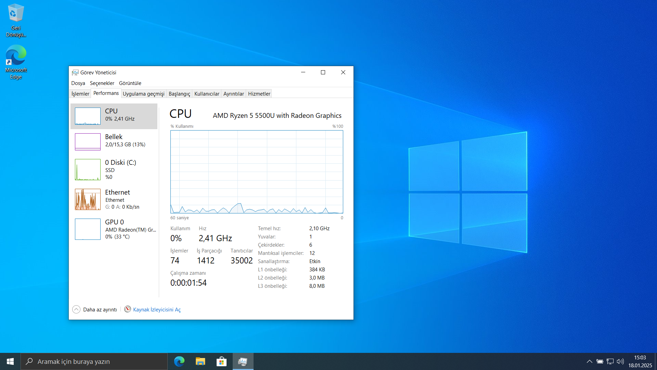Open the Recycle Bin desktop icon
The width and height of the screenshot is (657, 370).
(16, 20)
